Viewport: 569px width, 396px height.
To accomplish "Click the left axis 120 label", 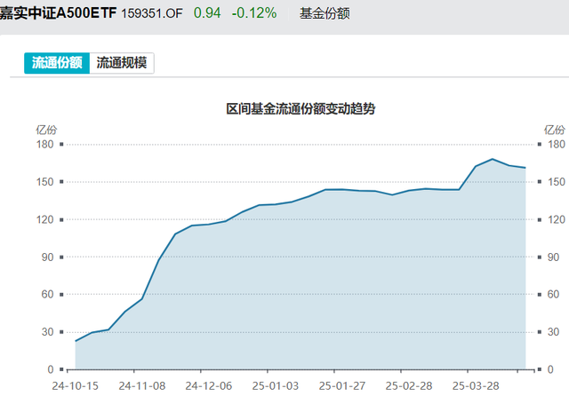I will [x=45, y=219].
